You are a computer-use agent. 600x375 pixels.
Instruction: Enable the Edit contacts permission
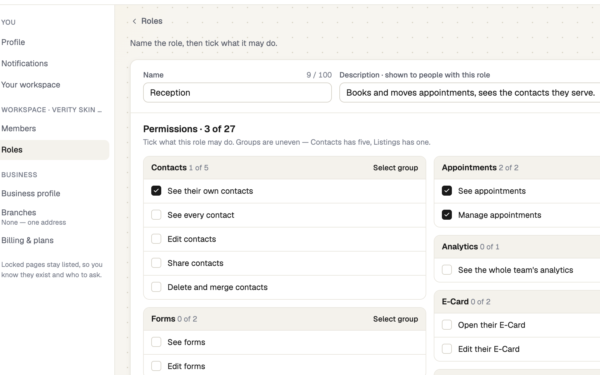[156, 239]
